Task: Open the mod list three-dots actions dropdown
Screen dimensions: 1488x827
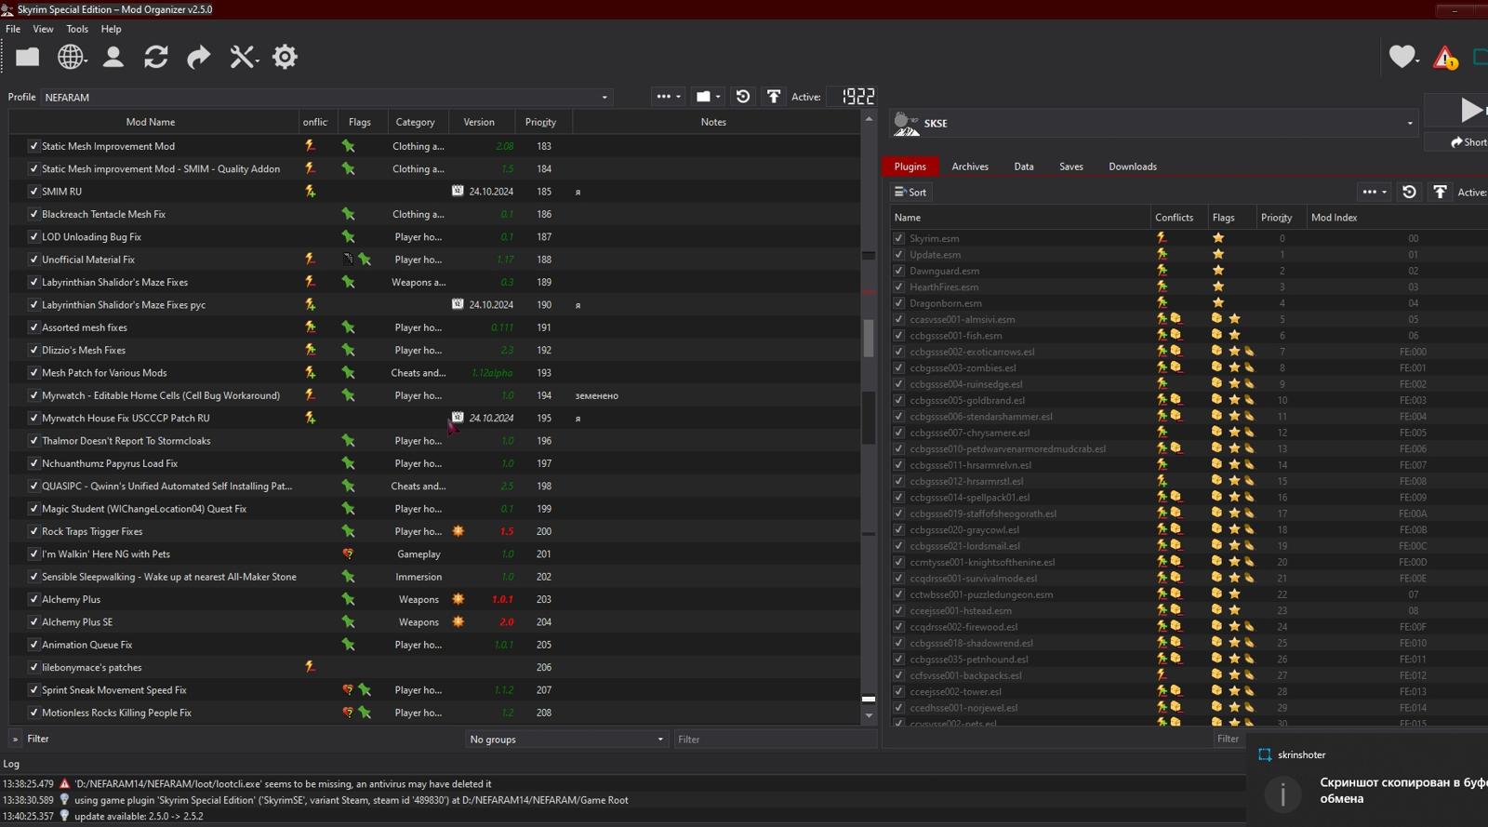Action: coord(668,97)
